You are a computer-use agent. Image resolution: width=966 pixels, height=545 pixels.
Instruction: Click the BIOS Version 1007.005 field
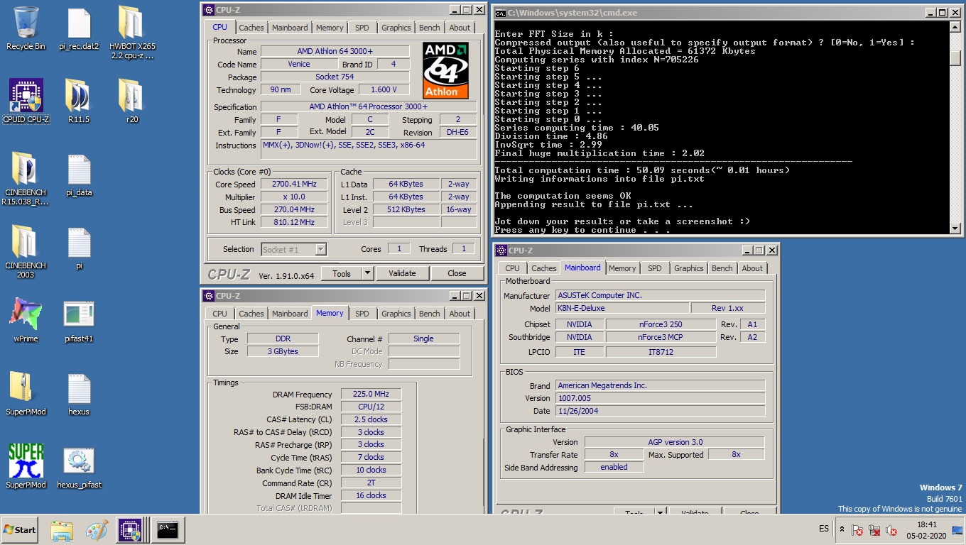660,398
